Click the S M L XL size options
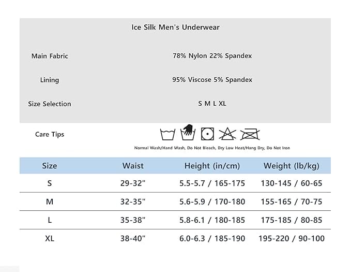The width and height of the screenshot is (351, 272). click(212, 104)
